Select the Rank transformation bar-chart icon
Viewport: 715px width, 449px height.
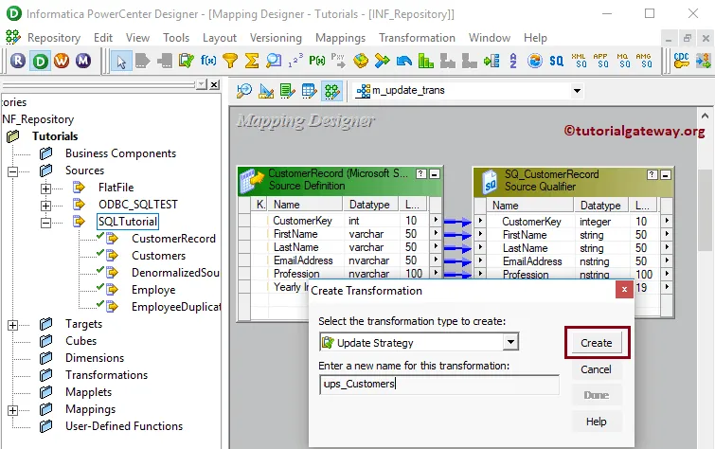(x=425, y=61)
